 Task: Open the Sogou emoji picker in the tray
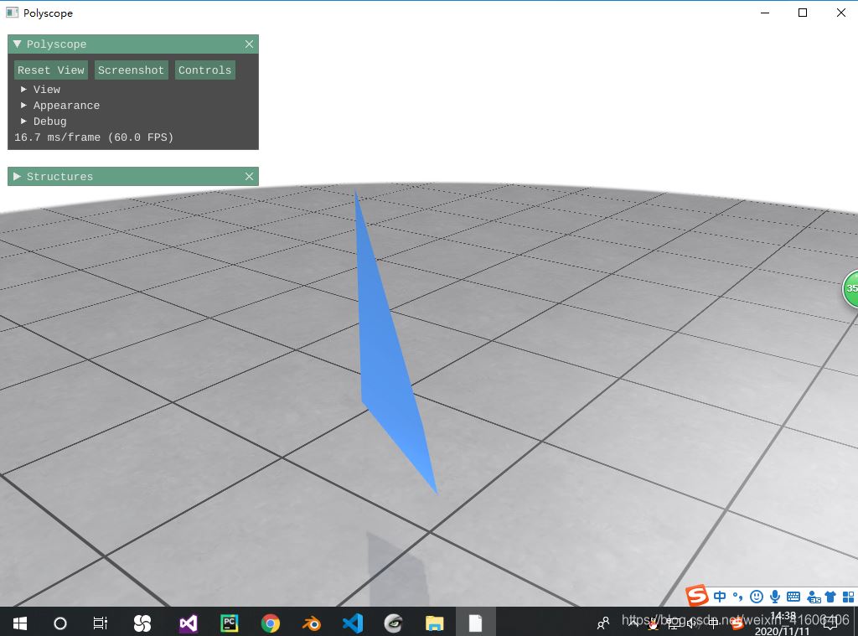coord(756,597)
